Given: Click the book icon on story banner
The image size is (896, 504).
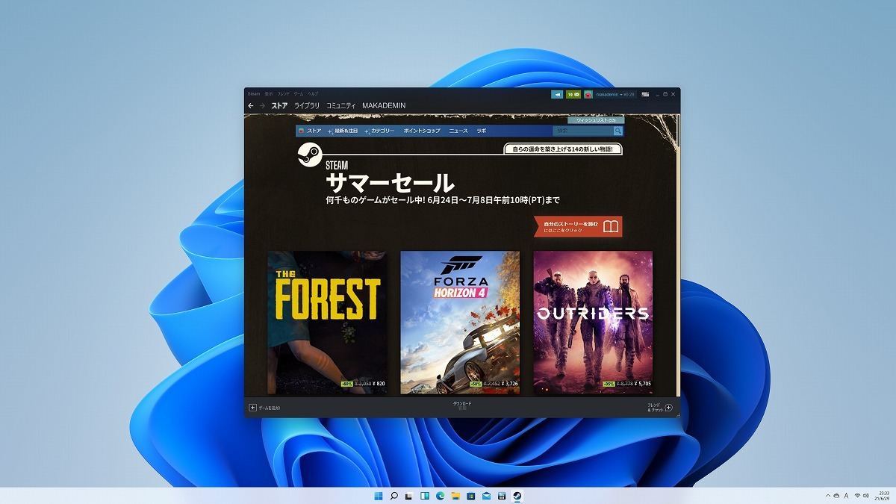Looking at the screenshot, I should [611, 225].
